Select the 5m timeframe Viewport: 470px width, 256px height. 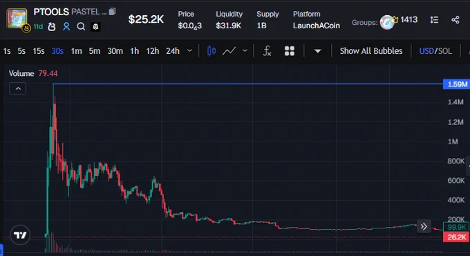coord(95,51)
